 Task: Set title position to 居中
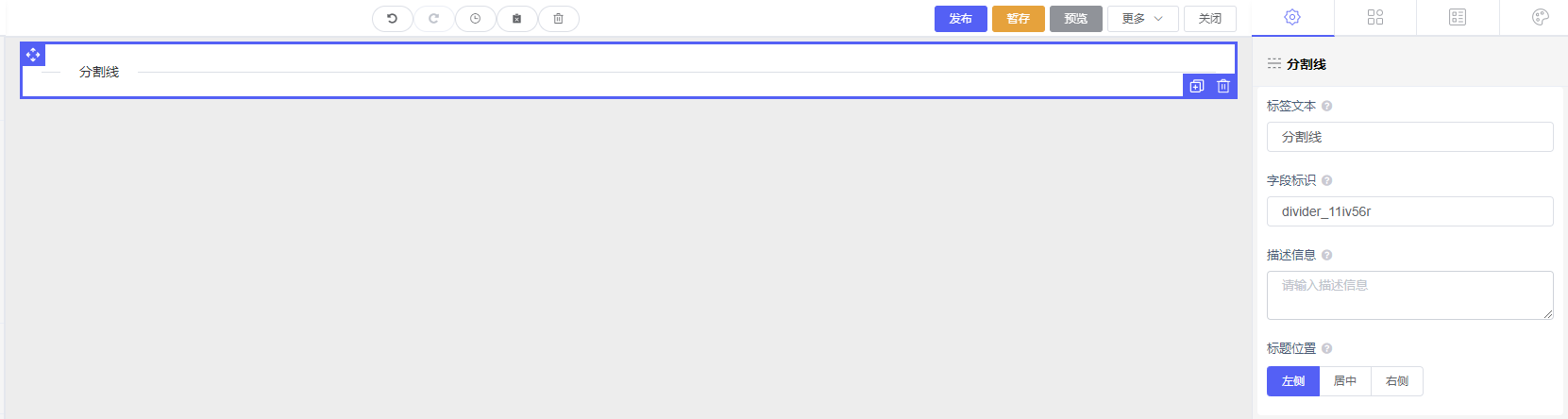tap(1345, 381)
